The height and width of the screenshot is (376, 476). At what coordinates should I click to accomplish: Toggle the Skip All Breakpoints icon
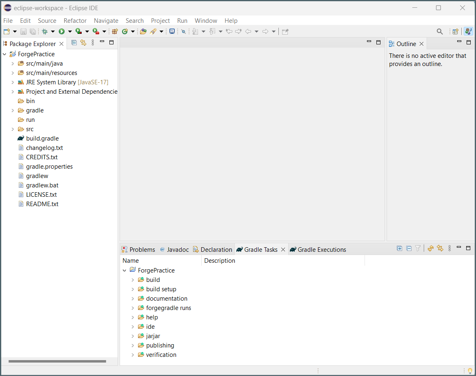coord(183,31)
